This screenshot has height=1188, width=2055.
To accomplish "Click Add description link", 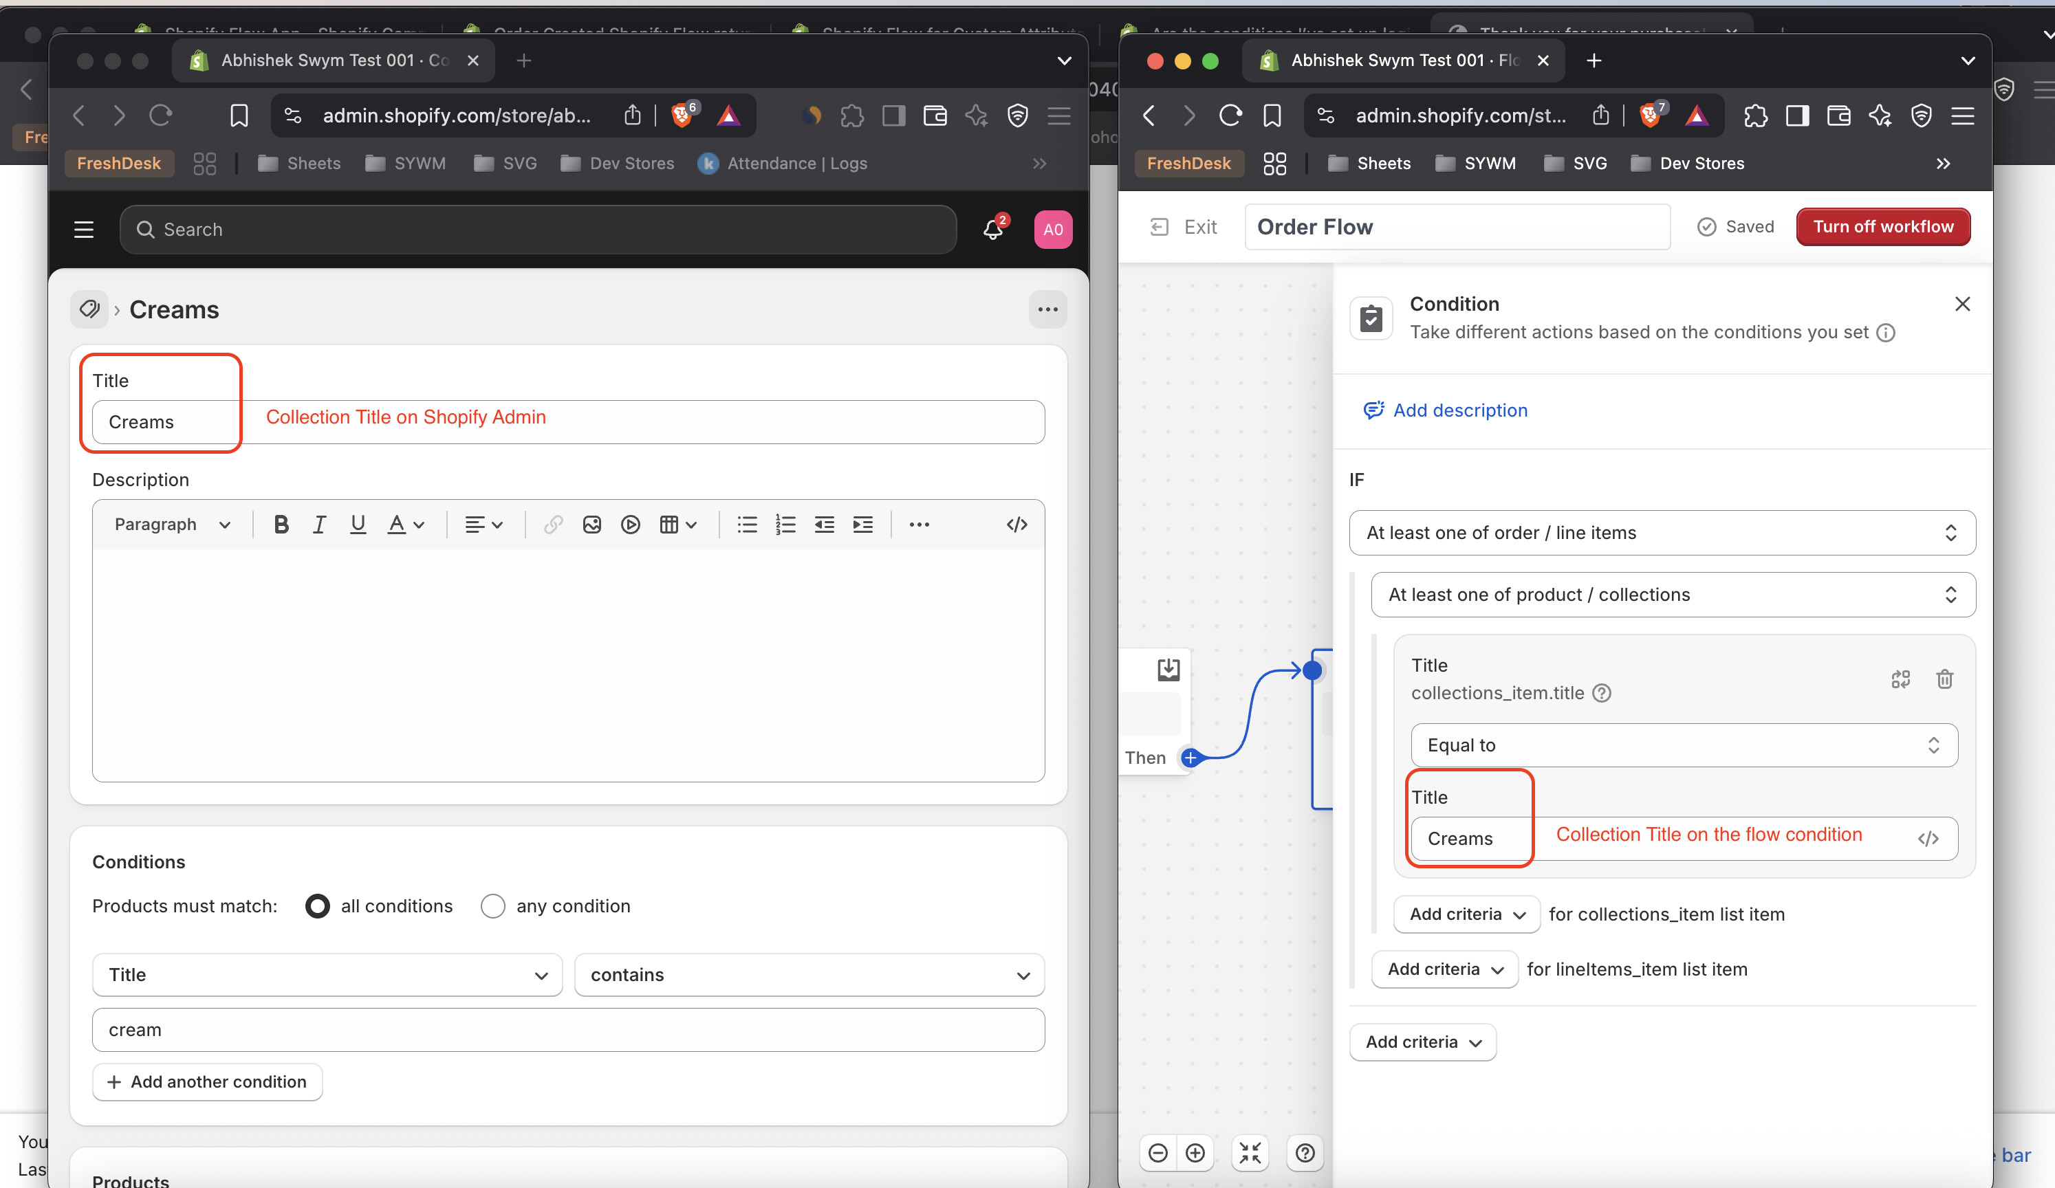I will coord(1445,410).
